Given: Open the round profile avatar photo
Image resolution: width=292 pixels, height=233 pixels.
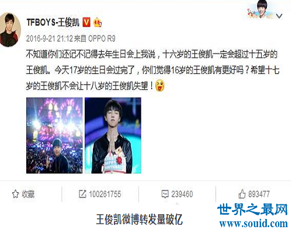Looking at the screenshot, I should click(x=10, y=30).
